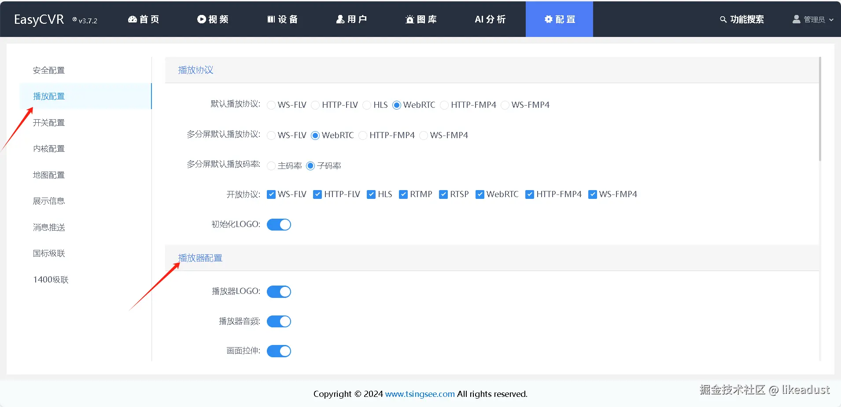
Task: Select HTTP-FMP4 as default playback protocol
Action: (x=444, y=105)
